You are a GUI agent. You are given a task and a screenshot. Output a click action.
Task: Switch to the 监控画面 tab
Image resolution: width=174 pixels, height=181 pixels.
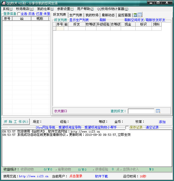[125, 15]
